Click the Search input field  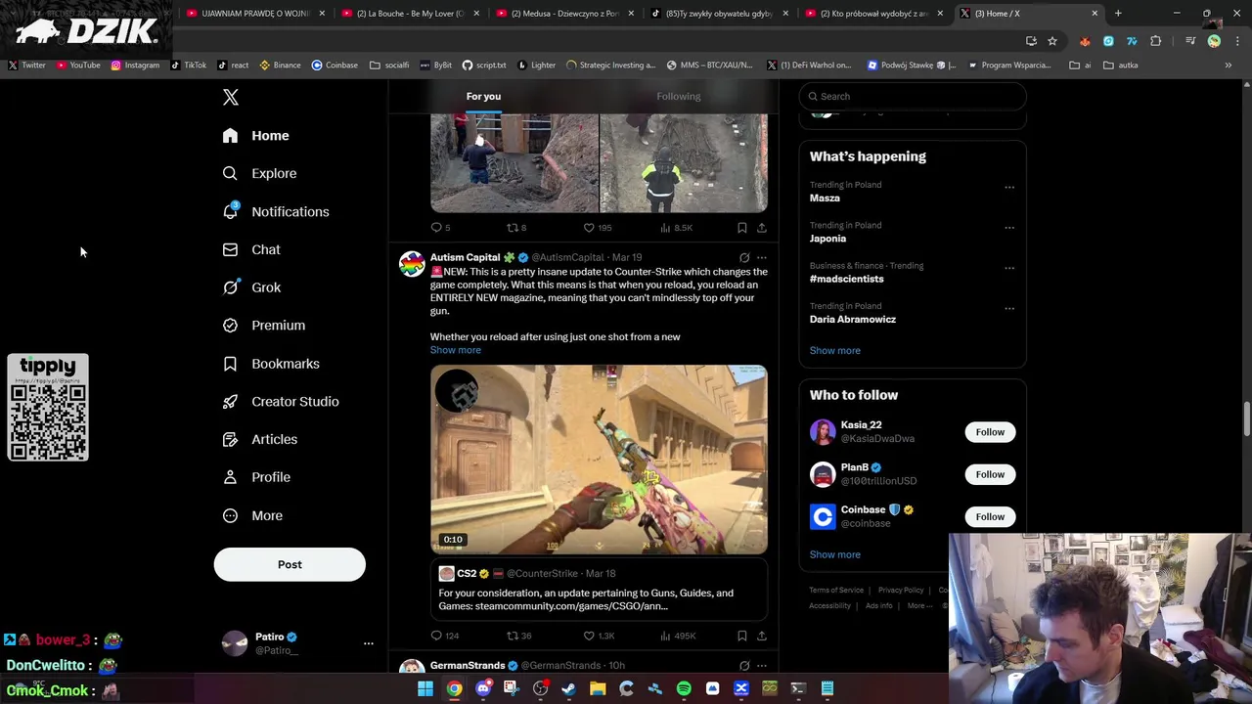913,96
